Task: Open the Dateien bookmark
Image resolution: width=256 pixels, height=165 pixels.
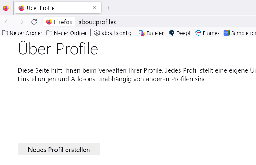Action: tap(152, 33)
